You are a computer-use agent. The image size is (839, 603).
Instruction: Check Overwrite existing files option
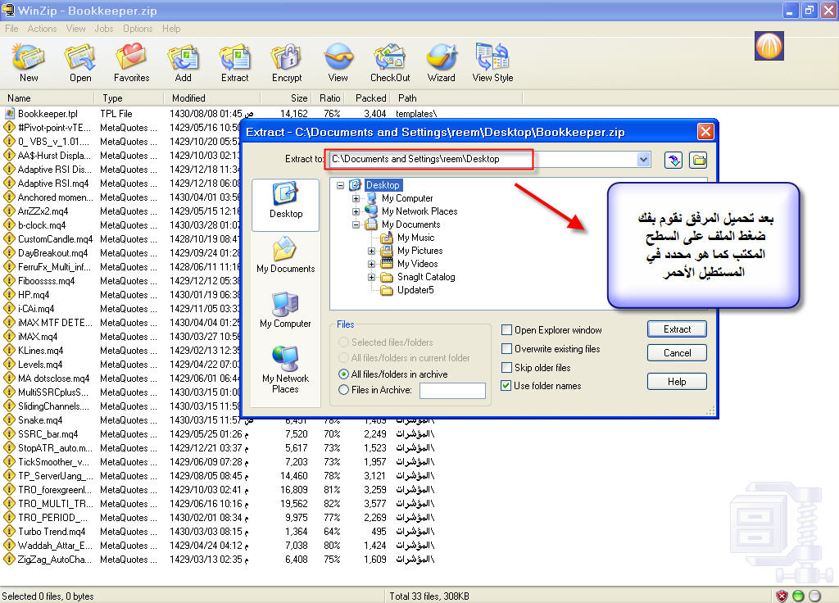(x=507, y=349)
